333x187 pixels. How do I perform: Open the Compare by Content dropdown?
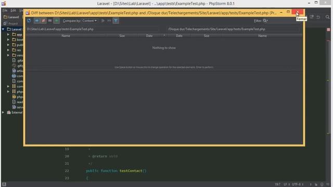(89, 21)
